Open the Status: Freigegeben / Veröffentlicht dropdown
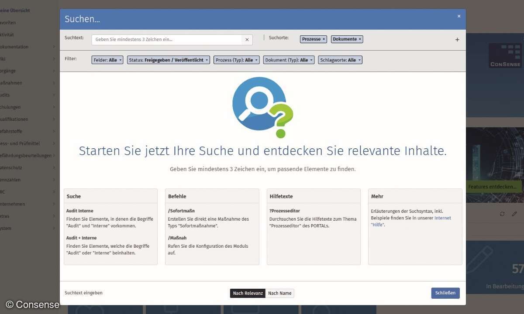The image size is (524, 314). click(x=169, y=60)
